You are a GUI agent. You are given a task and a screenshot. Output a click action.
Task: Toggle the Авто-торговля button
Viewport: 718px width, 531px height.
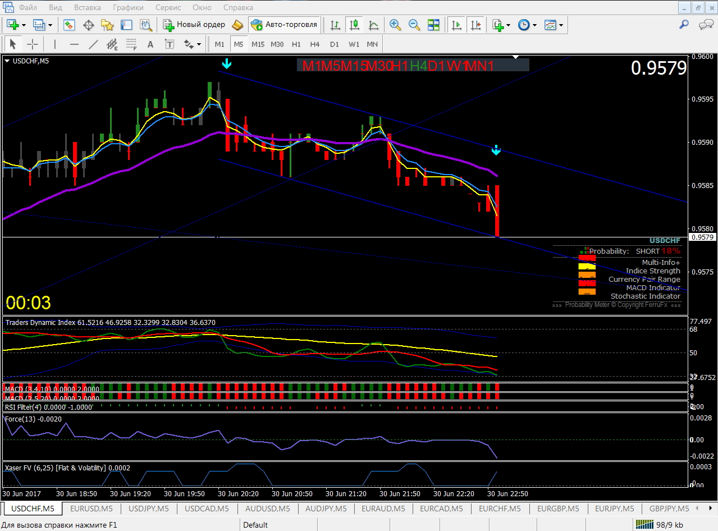285,25
